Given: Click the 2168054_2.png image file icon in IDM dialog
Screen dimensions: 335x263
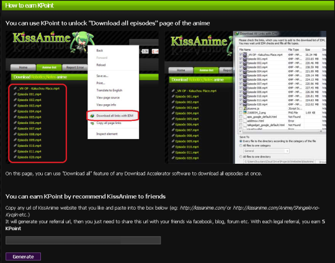Looking at the screenshot, I should click(245, 113).
